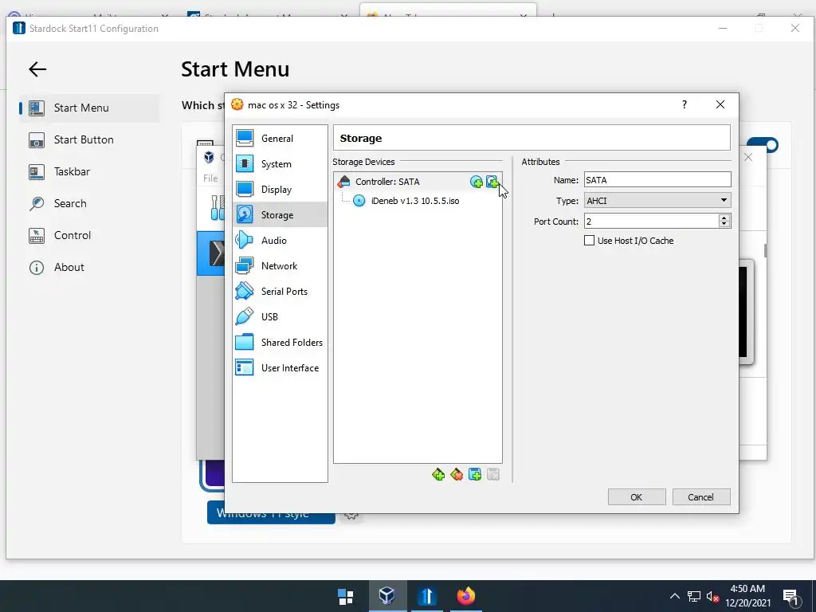This screenshot has width=816, height=612.
Task: Close the mac os x 32 Settings dialog
Action: coord(720,104)
